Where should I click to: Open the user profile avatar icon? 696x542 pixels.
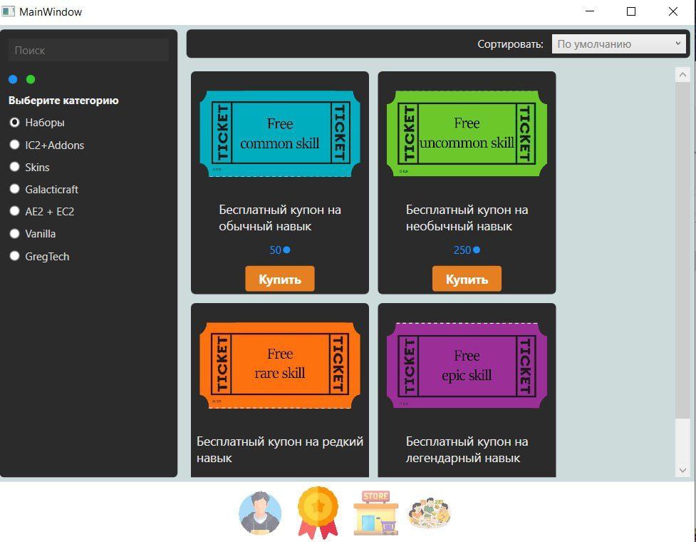[x=260, y=513]
